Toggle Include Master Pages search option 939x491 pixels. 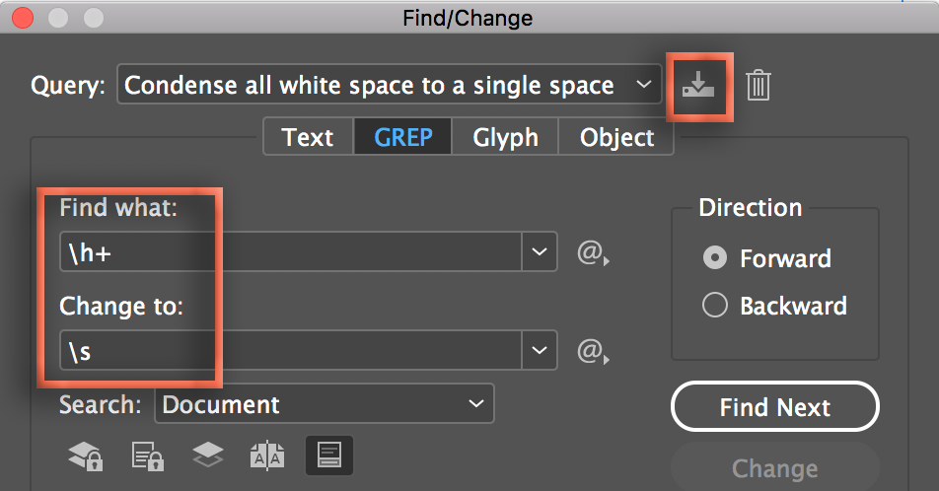coord(268,456)
